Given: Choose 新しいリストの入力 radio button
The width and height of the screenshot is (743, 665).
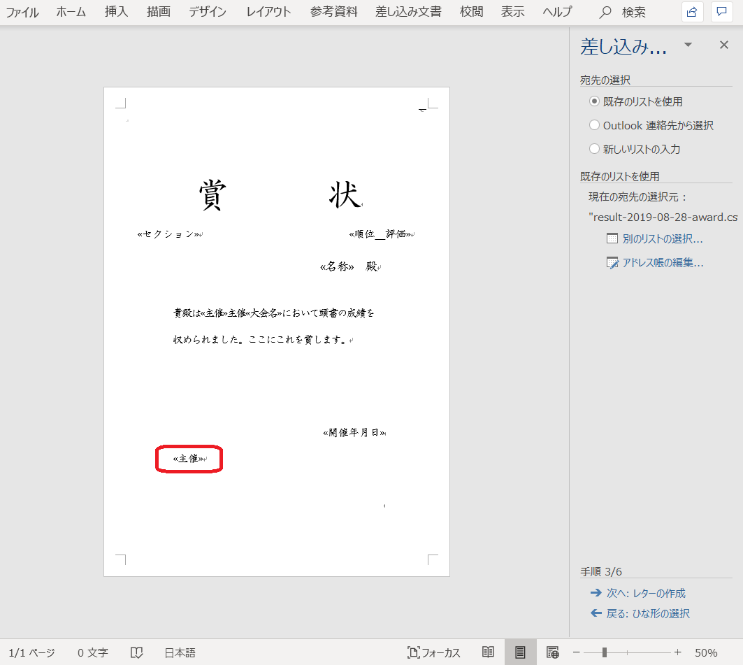Looking at the screenshot, I should pos(595,149).
